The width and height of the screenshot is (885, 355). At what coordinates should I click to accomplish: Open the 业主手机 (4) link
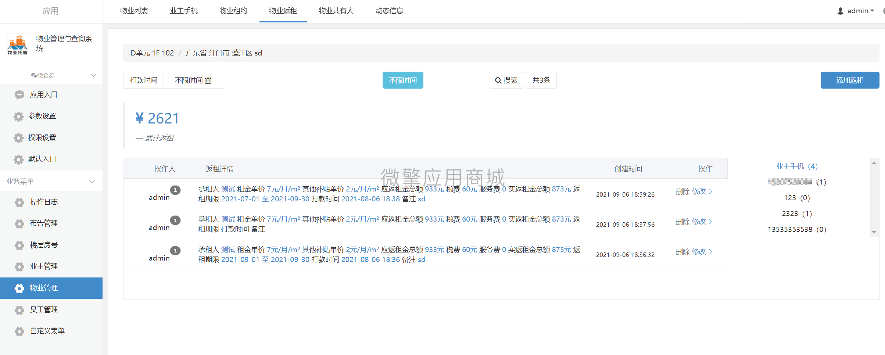point(797,166)
